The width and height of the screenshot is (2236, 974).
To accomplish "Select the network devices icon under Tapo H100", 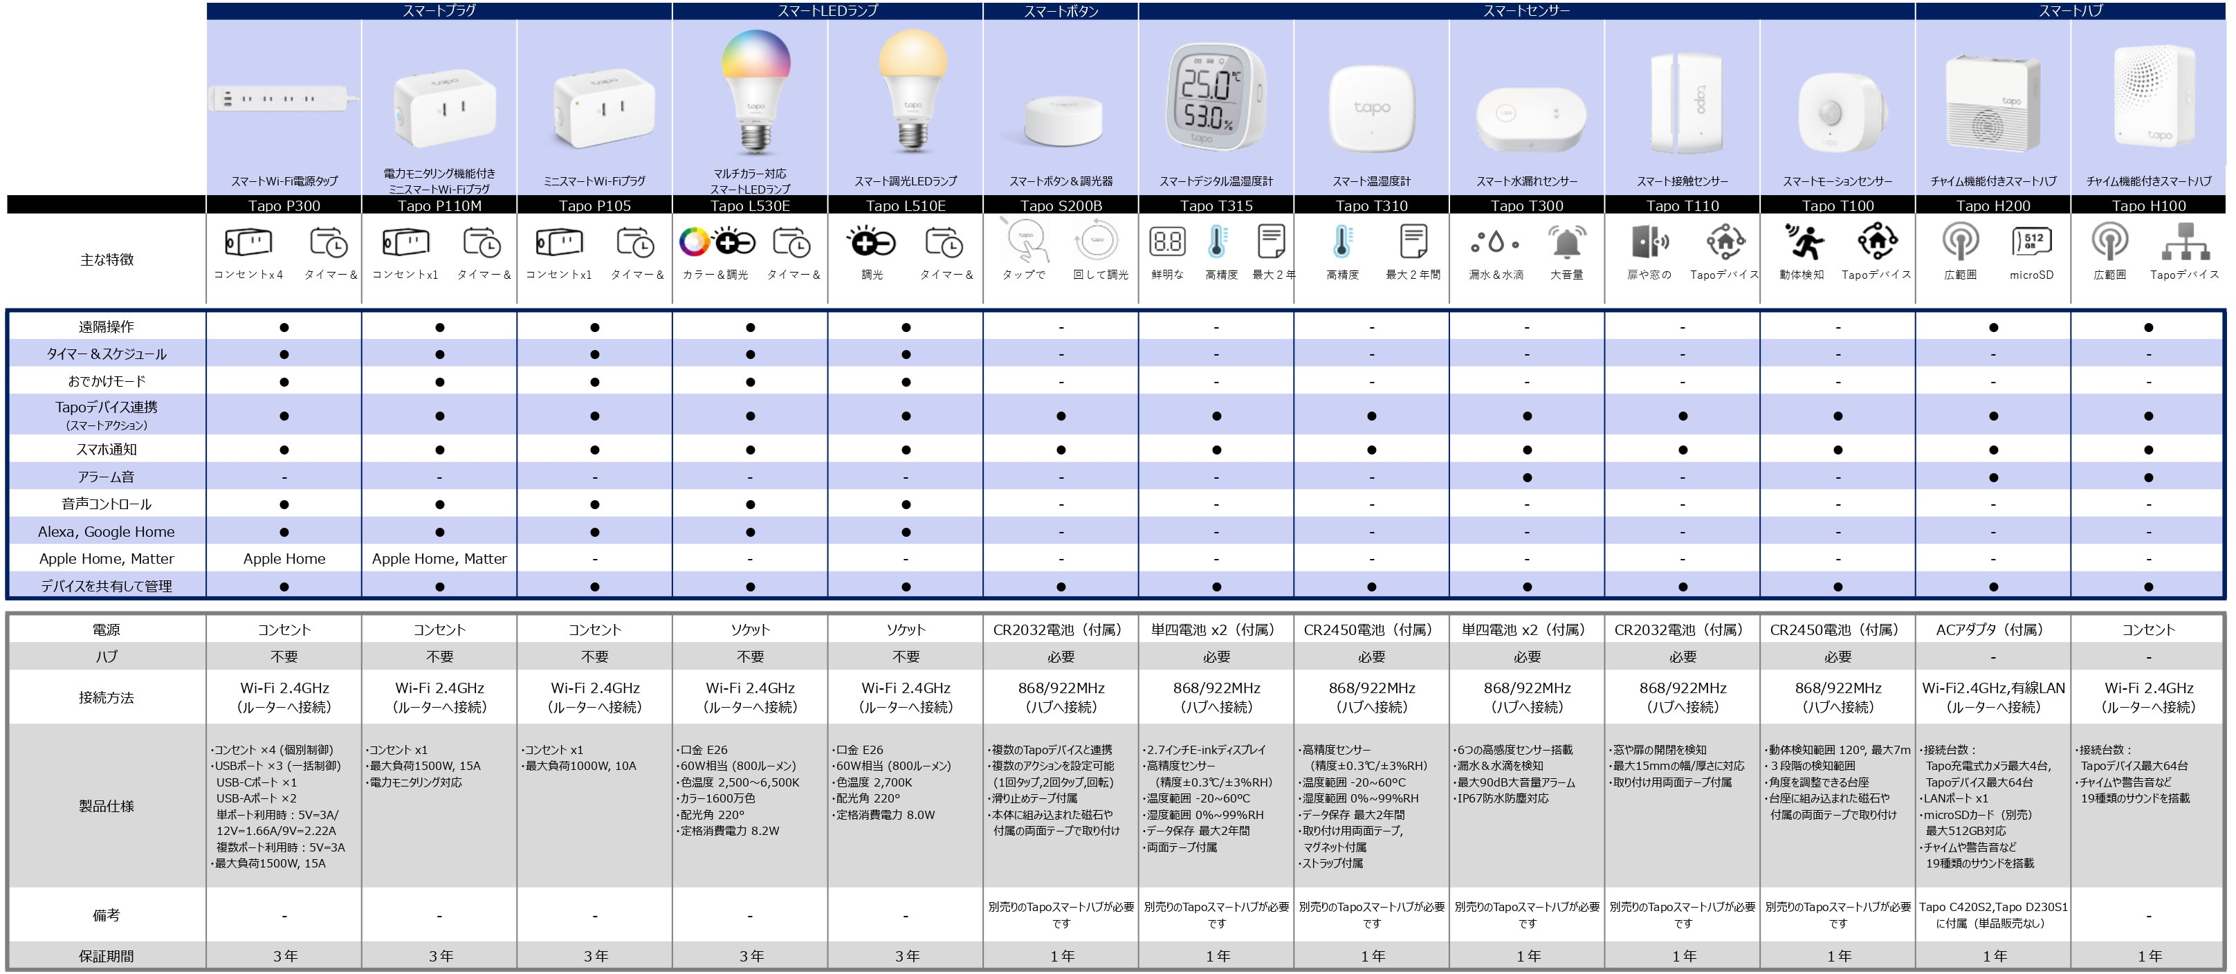I will (2185, 241).
